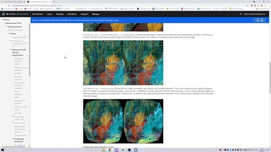Expand the Руководство по началу работы node

[11, 41]
